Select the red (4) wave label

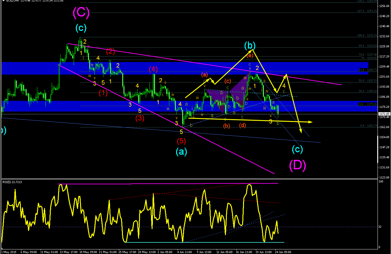coord(153,69)
